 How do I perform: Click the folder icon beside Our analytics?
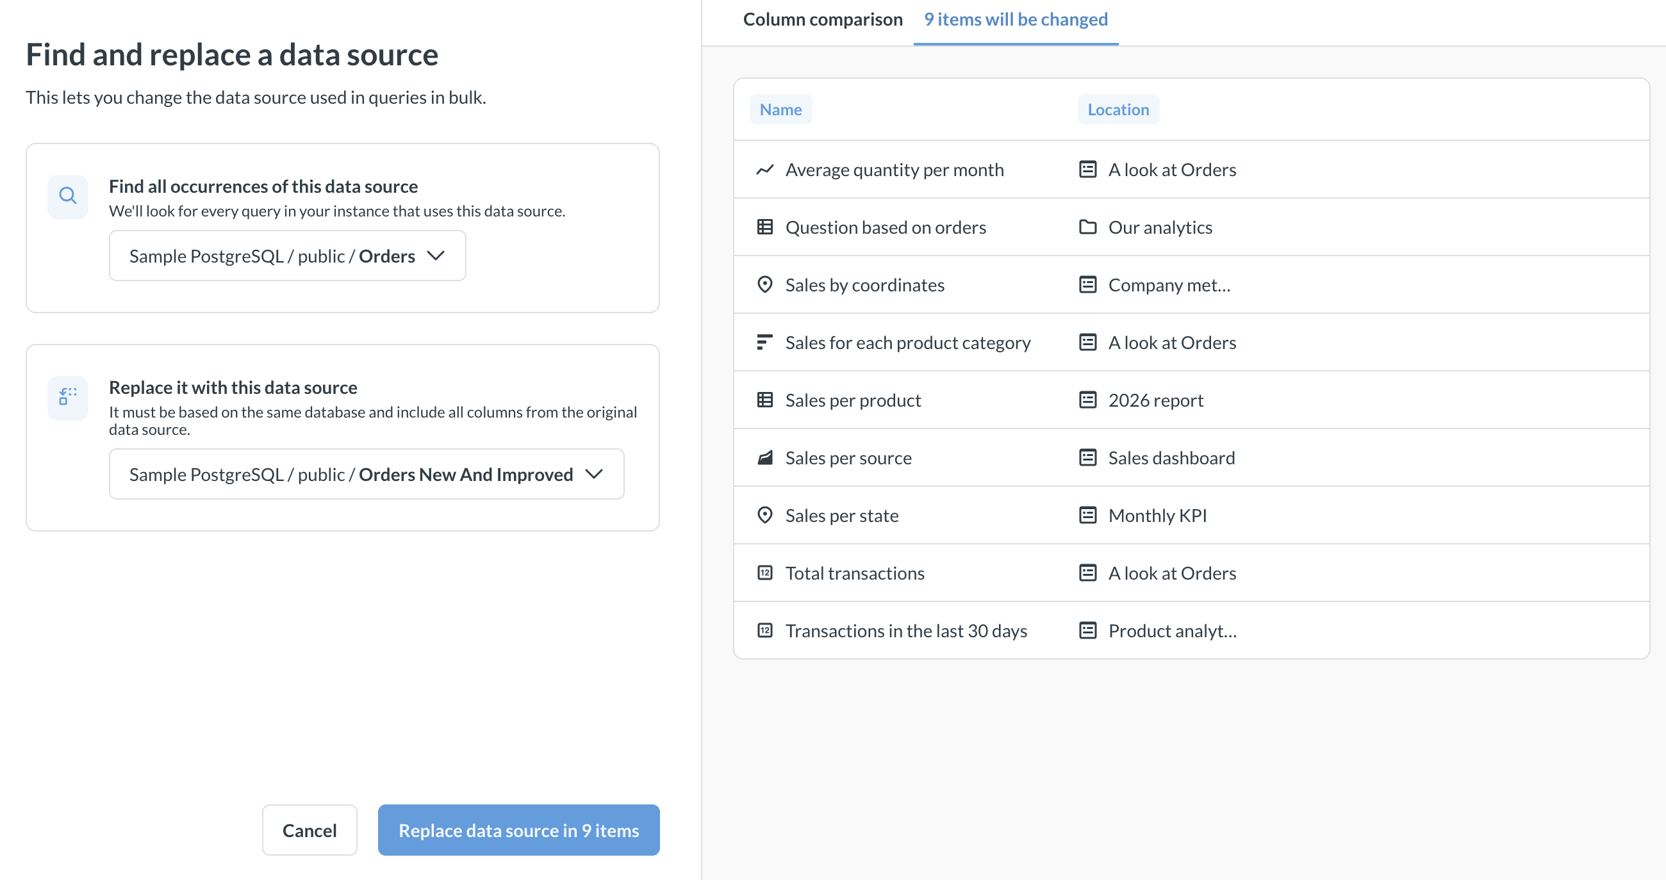1088,227
